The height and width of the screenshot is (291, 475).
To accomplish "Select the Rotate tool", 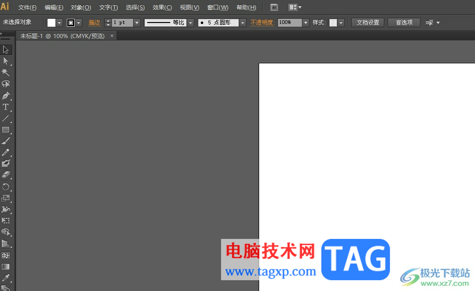I will (6, 187).
